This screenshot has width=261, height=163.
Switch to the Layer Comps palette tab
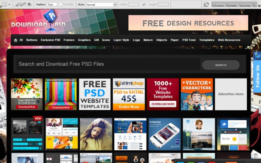click(x=246, y=5)
